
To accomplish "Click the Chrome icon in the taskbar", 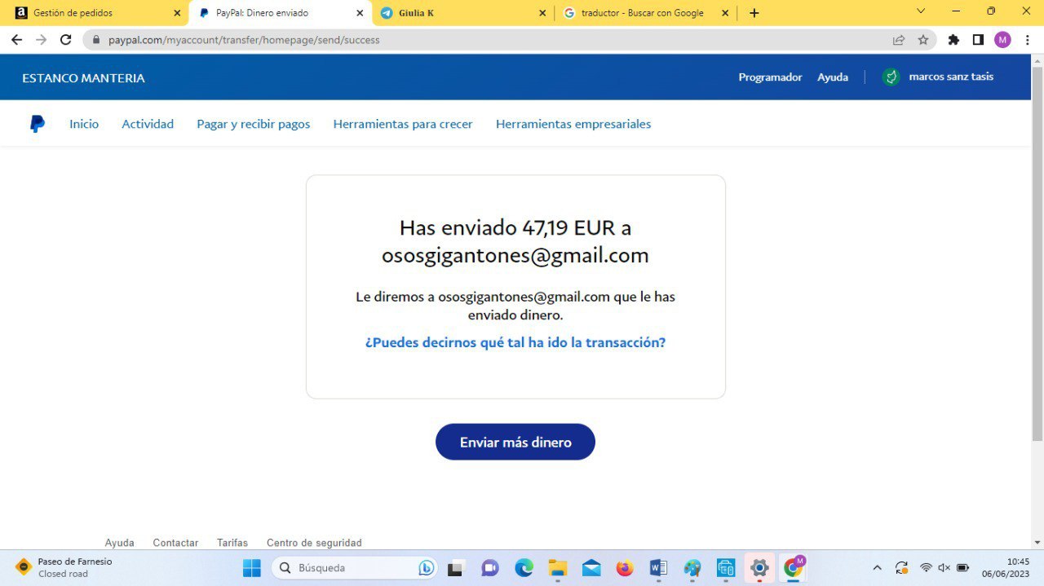I will (793, 568).
